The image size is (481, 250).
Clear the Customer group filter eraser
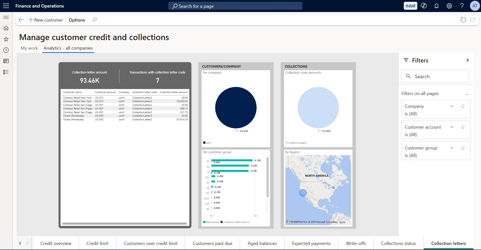463,148
